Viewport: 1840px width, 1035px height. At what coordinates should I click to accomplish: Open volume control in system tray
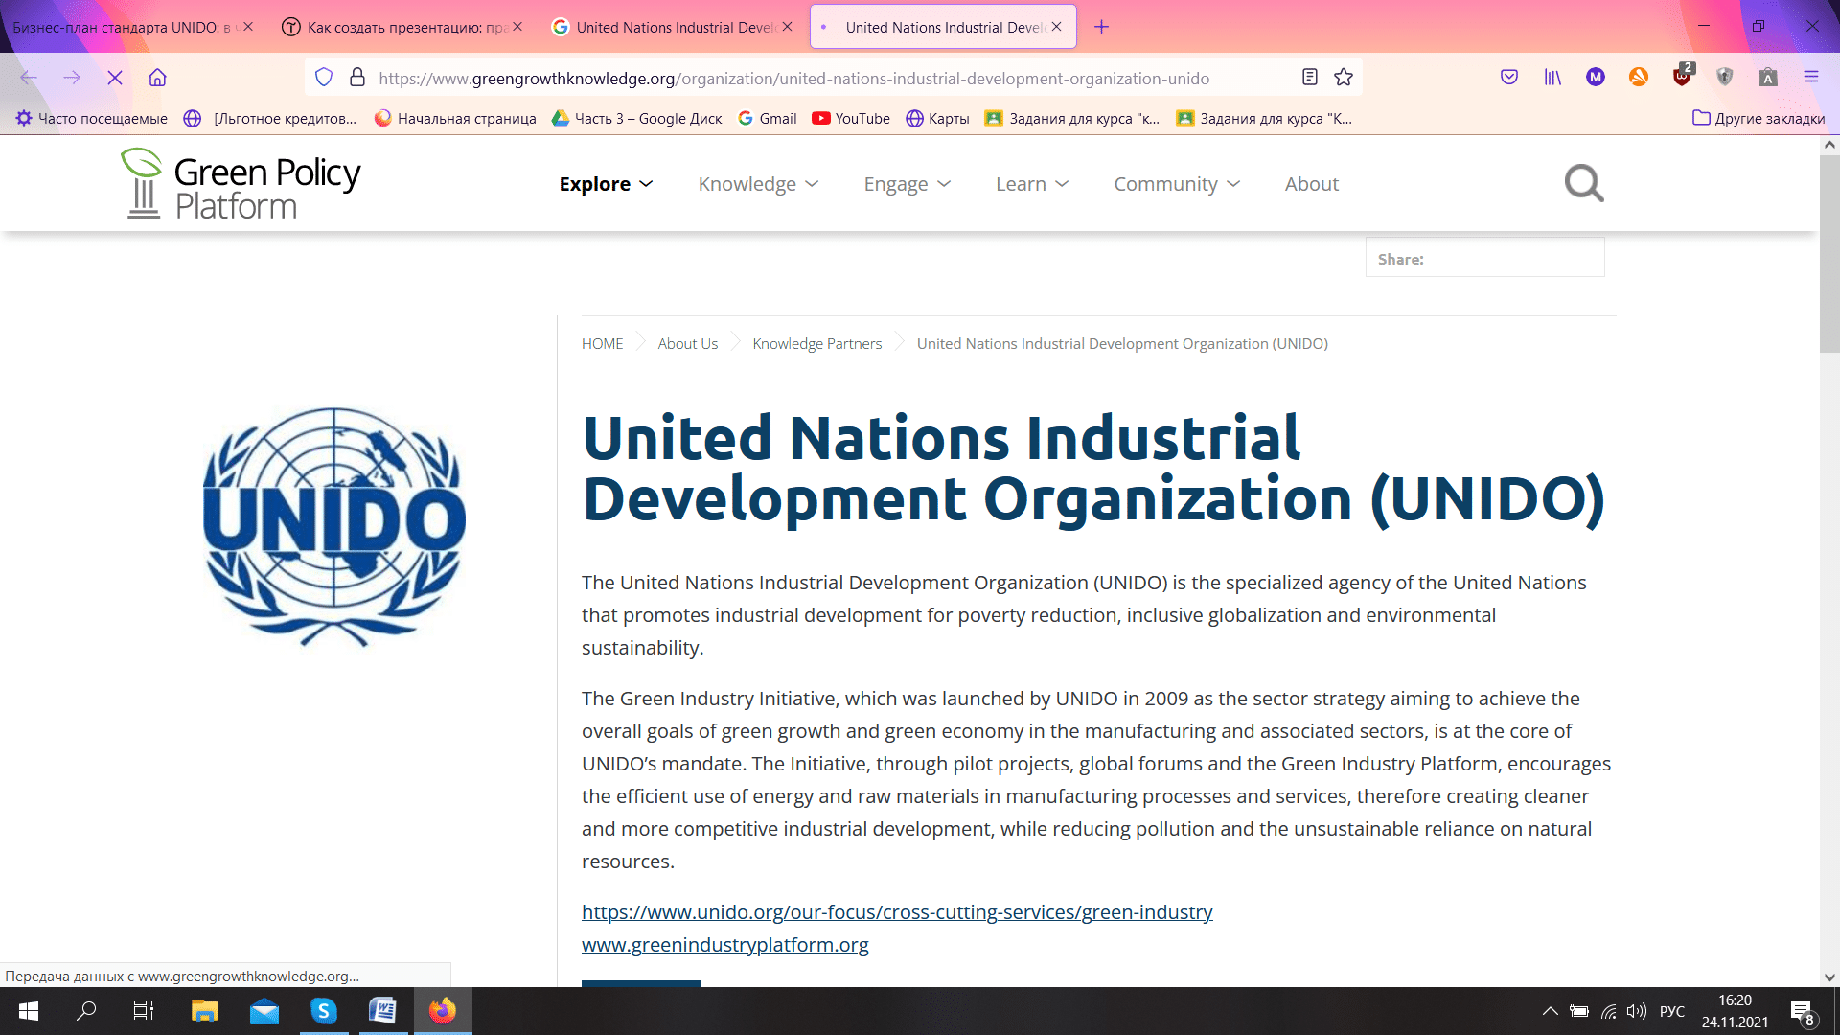tap(1637, 1011)
